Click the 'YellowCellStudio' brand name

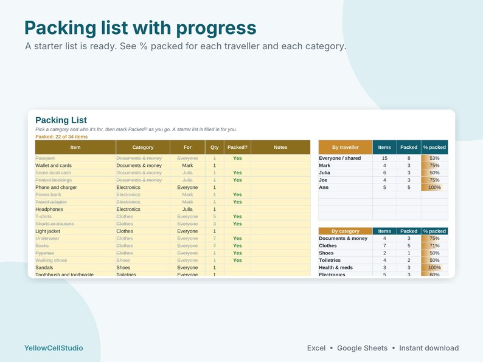[x=54, y=348]
